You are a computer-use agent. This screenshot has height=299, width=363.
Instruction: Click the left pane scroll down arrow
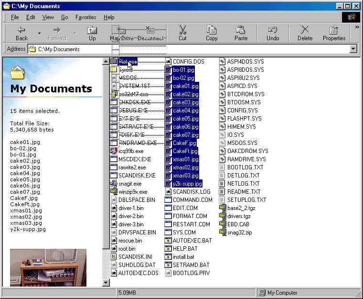[106, 283]
